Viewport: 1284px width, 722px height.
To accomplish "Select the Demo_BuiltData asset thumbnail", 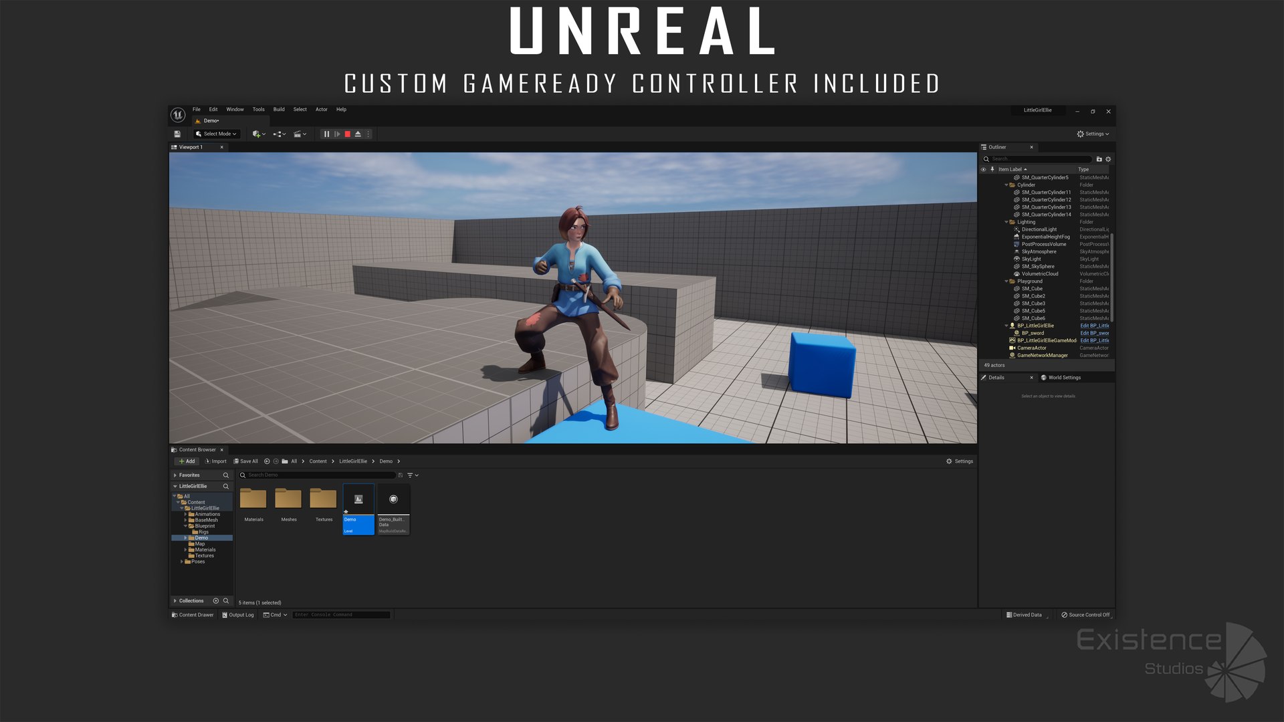I will pos(393,509).
